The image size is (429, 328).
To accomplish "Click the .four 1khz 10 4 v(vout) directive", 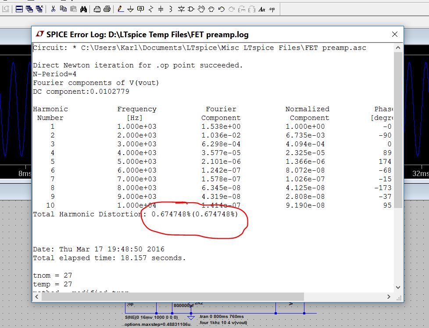I will [x=222, y=323].
